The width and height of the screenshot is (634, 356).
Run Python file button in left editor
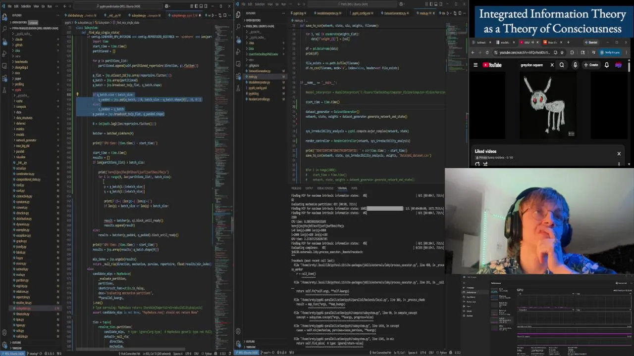tap(213, 15)
